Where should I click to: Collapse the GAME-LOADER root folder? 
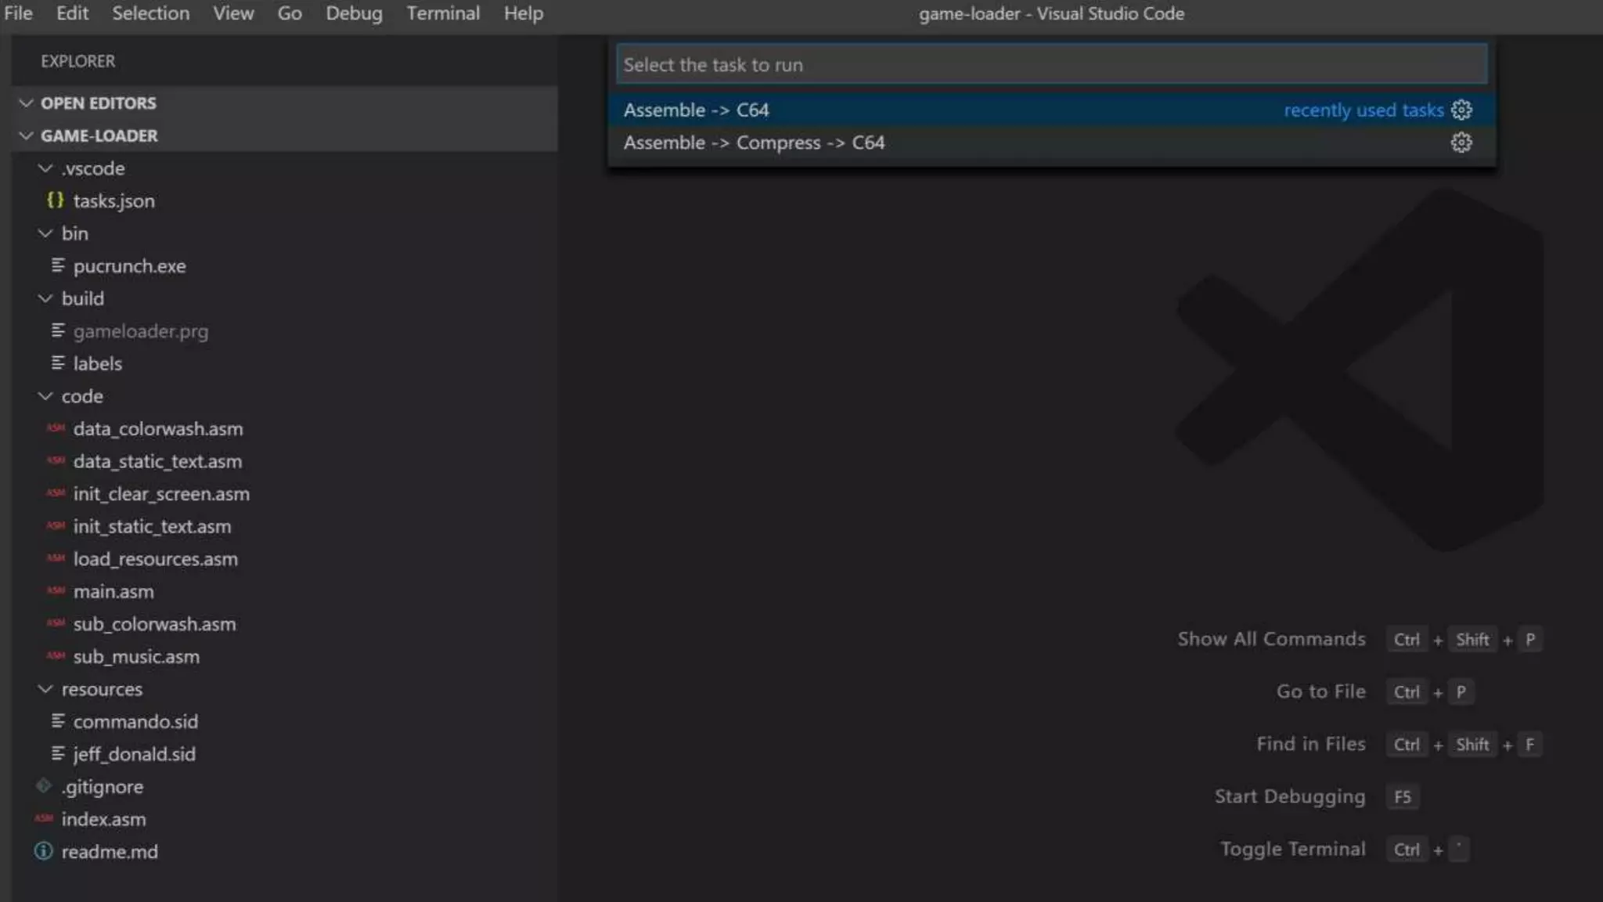[x=26, y=135]
